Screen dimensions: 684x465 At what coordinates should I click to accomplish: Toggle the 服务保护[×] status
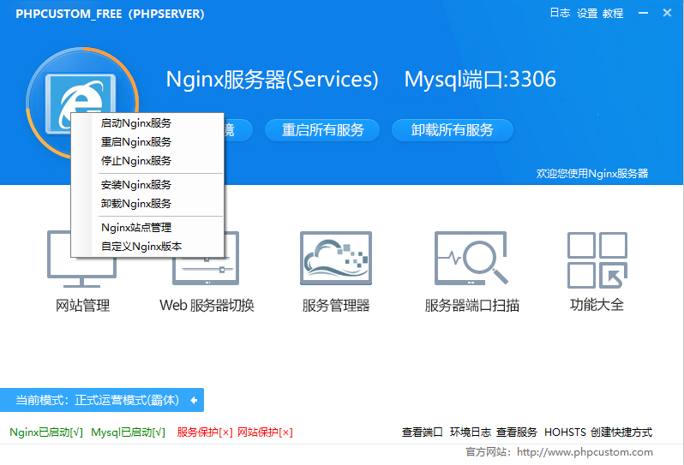point(205,432)
